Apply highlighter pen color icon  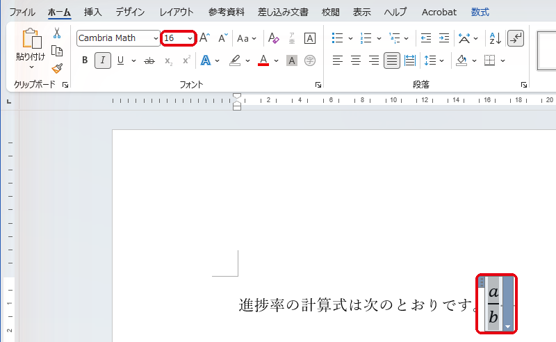coord(235,60)
